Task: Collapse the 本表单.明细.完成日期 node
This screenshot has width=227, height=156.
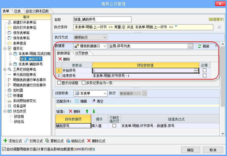Action: [x=10, y=54]
